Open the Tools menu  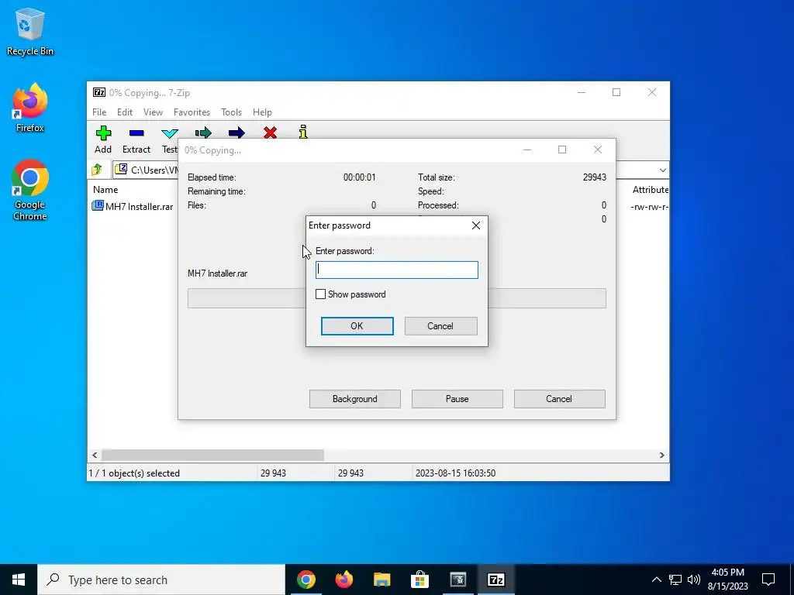pos(231,112)
